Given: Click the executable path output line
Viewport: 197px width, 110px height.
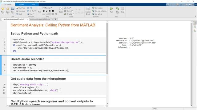Looking at the screenshot, I should (x=135, y=41).
